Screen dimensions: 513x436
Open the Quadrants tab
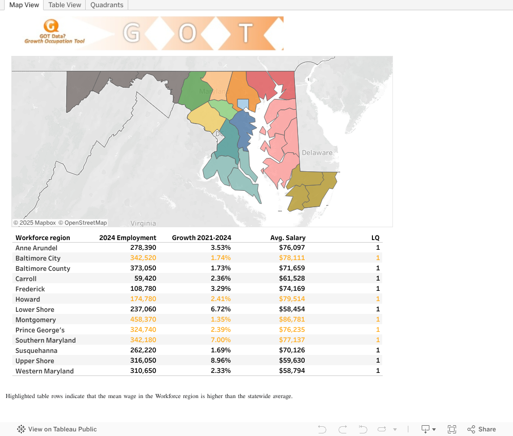[x=107, y=5]
